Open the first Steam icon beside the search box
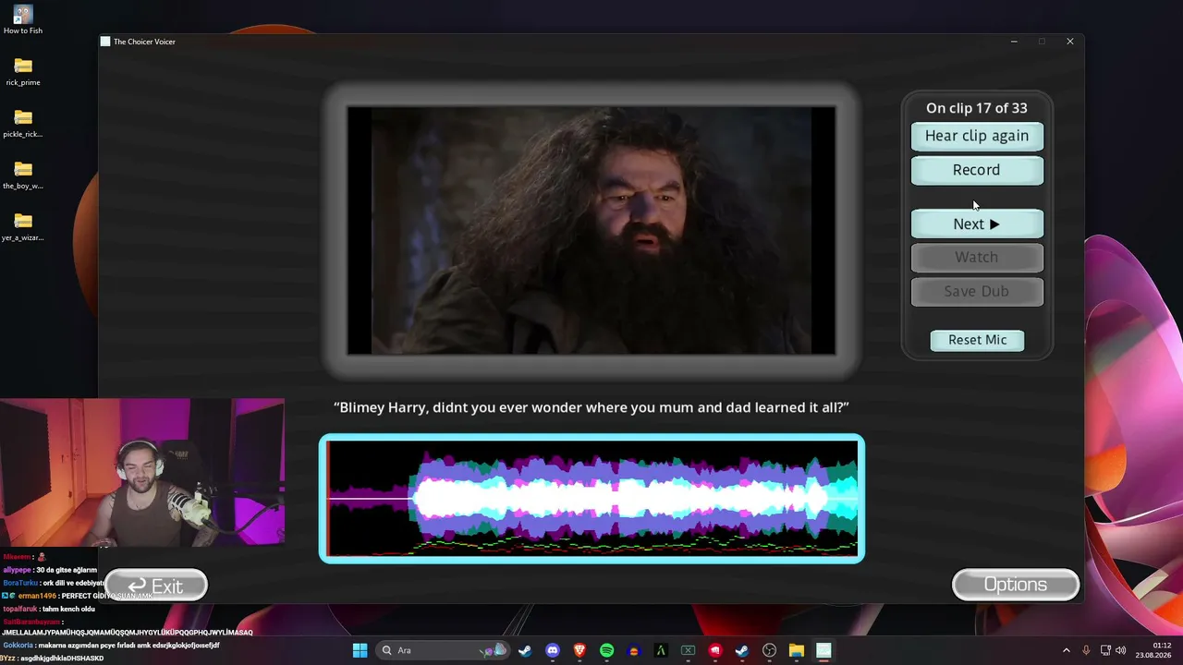Screen dimensions: 1183x665 (526, 650)
